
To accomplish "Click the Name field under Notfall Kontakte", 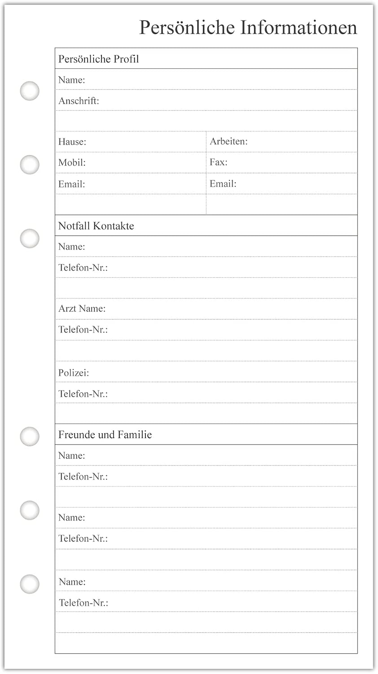I will (x=206, y=246).
